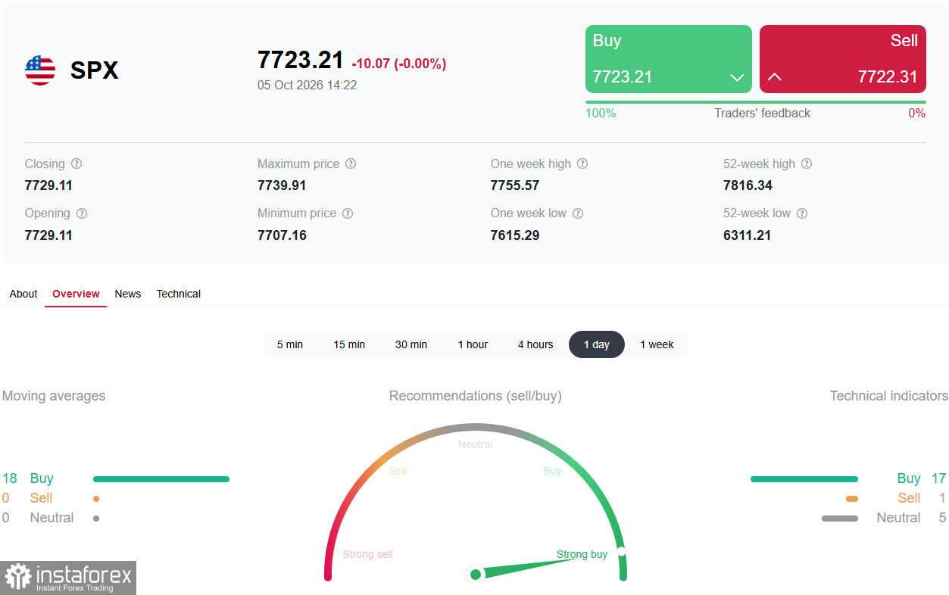Select the 15 min timeframe
The height and width of the screenshot is (595, 949).
click(x=349, y=344)
